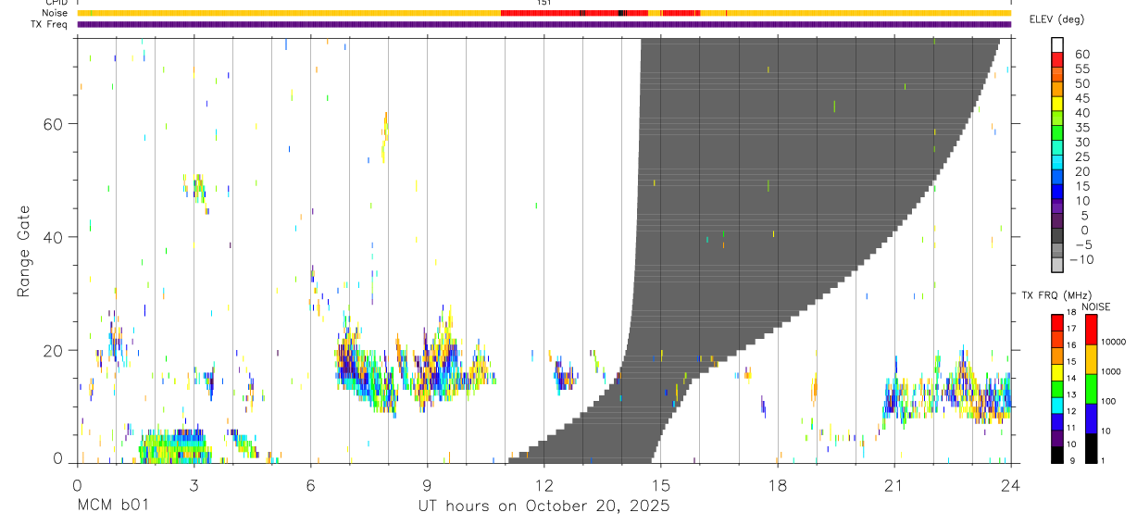Click x-axis tick label '12'
1137x525 pixels.
(544, 484)
